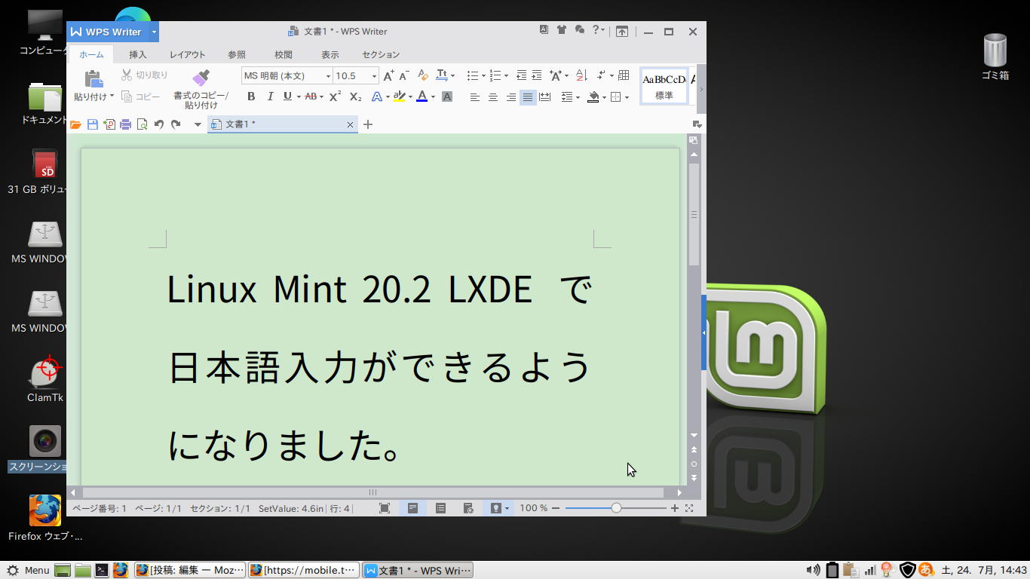Open the font size 10.5 dropdown
Image resolution: width=1030 pixels, height=579 pixels.
374,76
